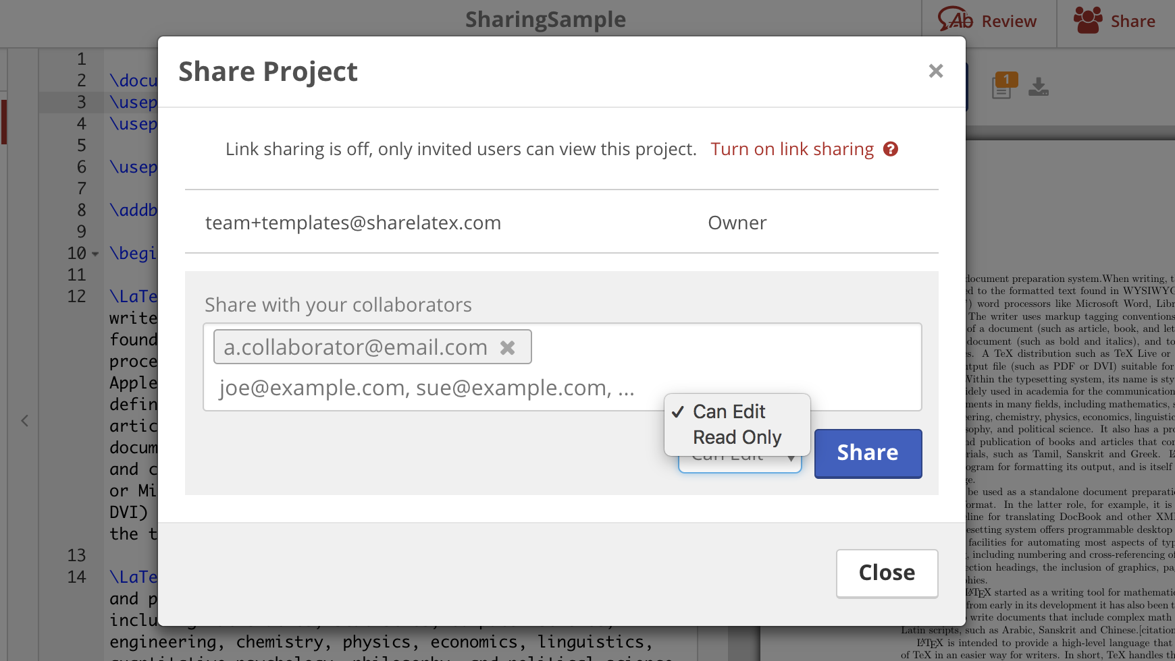Screen dimensions: 1175x661
Task: Open Review panel in top toolbar
Action: point(988,22)
